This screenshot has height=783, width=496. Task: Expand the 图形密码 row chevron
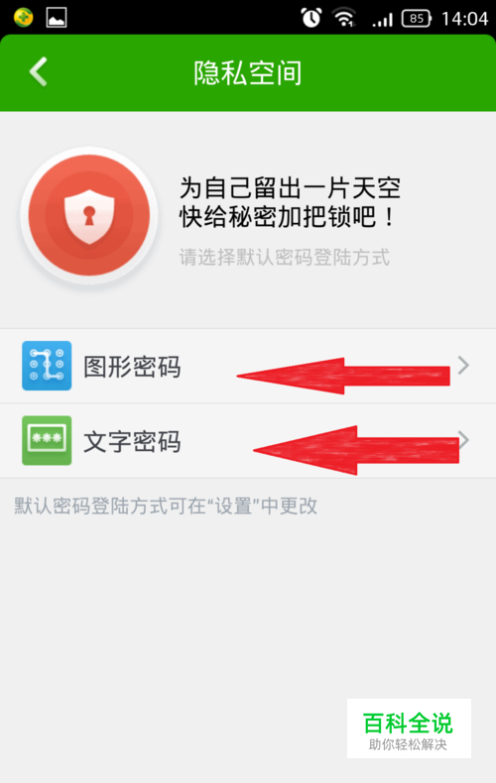[x=463, y=366]
